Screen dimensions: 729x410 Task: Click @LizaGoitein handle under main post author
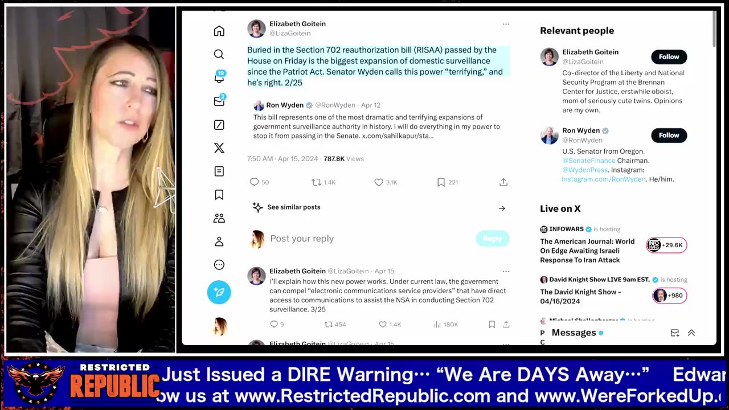point(290,34)
